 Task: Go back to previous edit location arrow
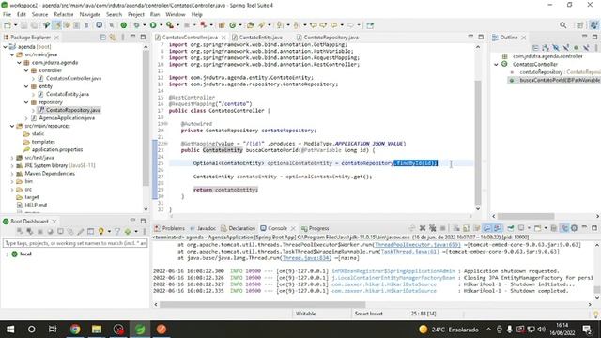coord(313,25)
